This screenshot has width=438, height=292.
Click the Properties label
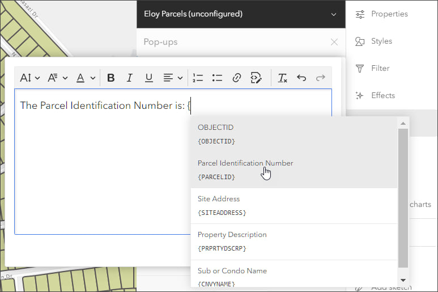pos(389,14)
